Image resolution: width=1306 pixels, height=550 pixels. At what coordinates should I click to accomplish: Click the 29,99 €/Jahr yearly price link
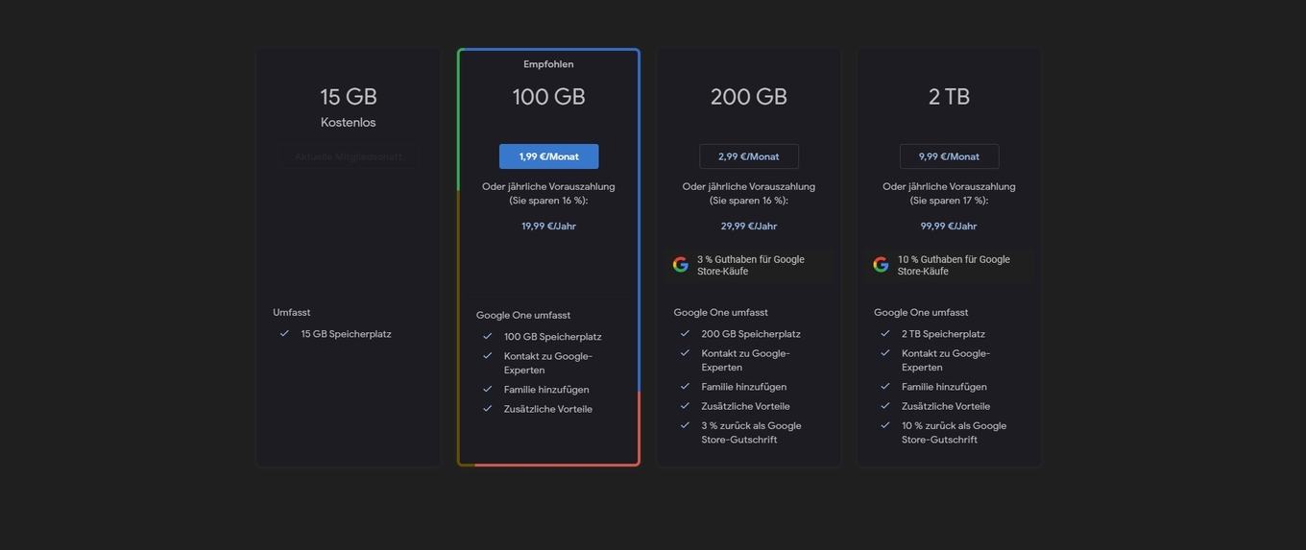tap(749, 227)
